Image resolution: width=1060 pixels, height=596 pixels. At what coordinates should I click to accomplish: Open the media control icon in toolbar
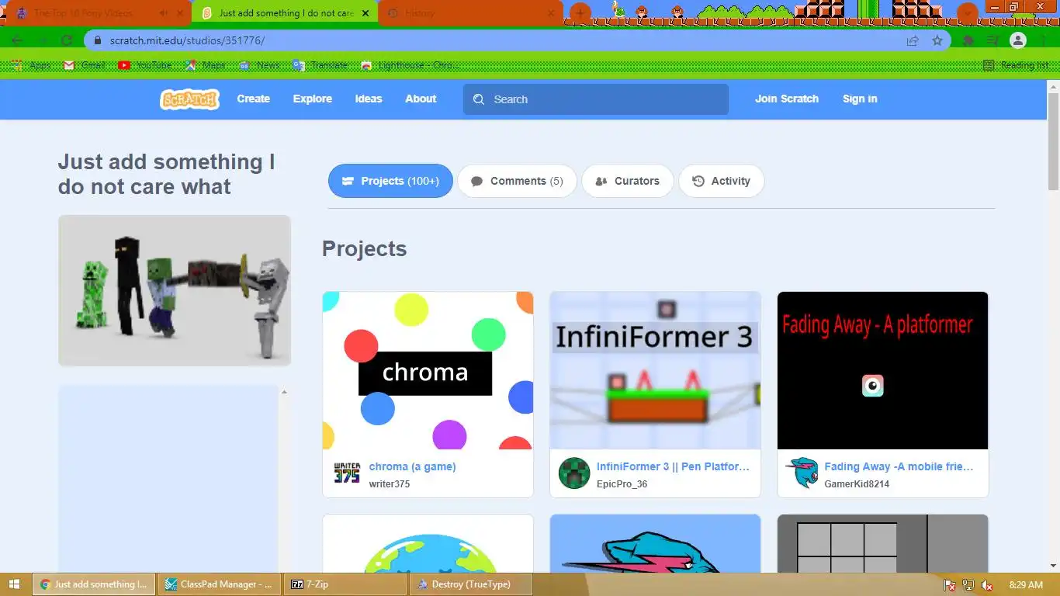pos(992,40)
